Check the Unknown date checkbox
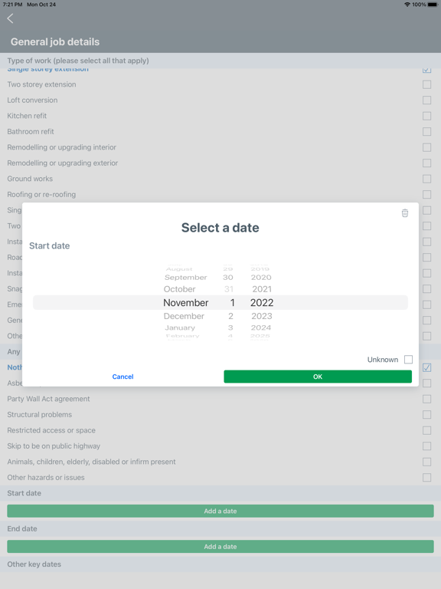441x589 pixels. tap(408, 360)
